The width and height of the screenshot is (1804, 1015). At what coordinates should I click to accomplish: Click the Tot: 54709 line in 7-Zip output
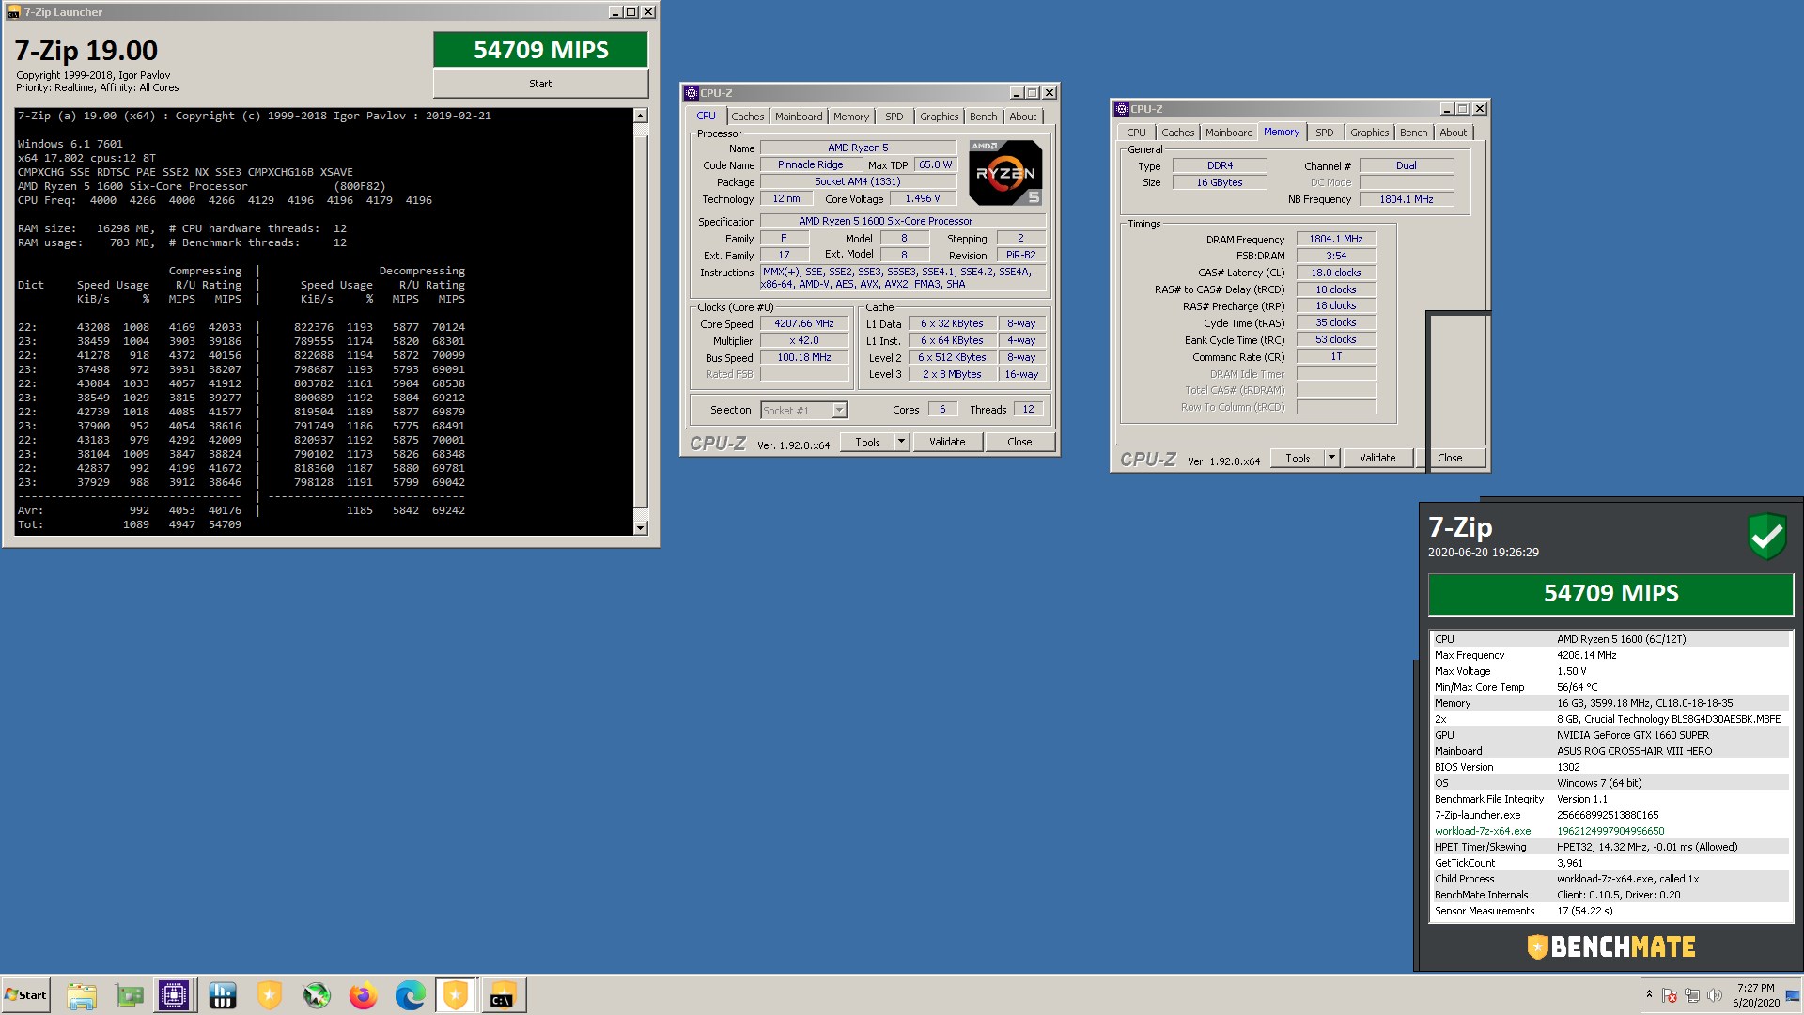click(x=130, y=524)
